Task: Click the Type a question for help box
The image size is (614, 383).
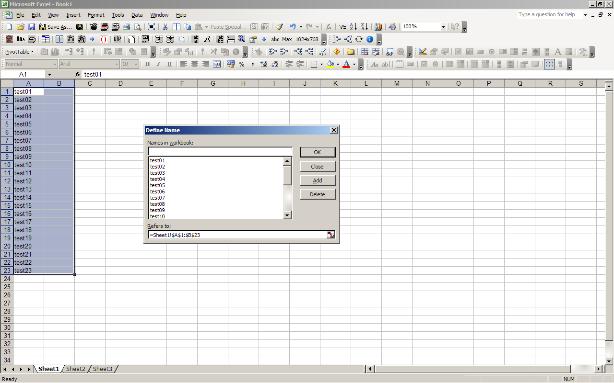Action: click(549, 15)
